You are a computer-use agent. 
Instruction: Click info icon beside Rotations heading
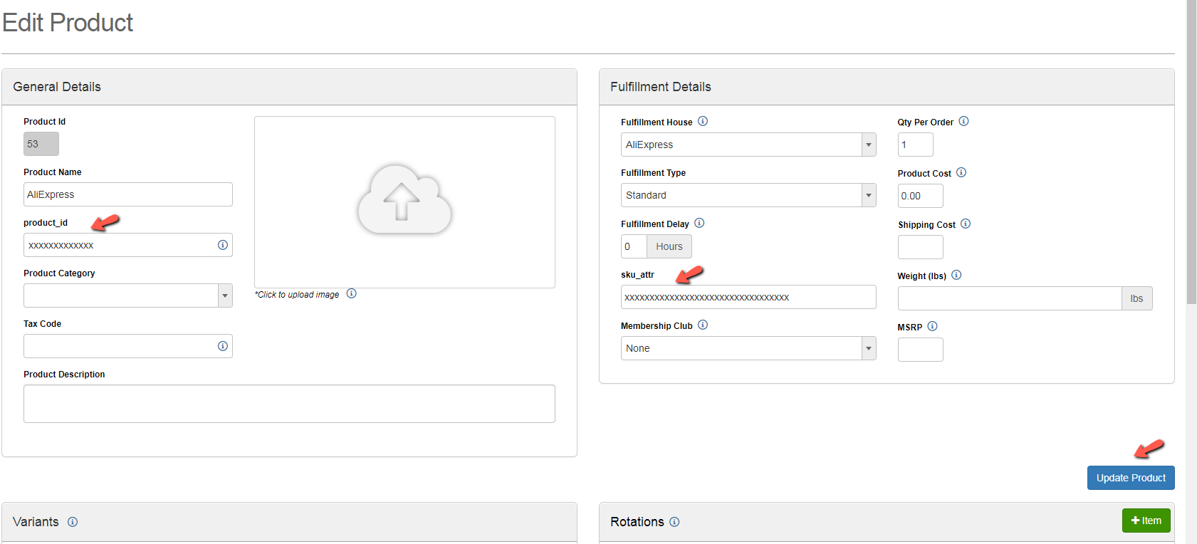pos(674,522)
